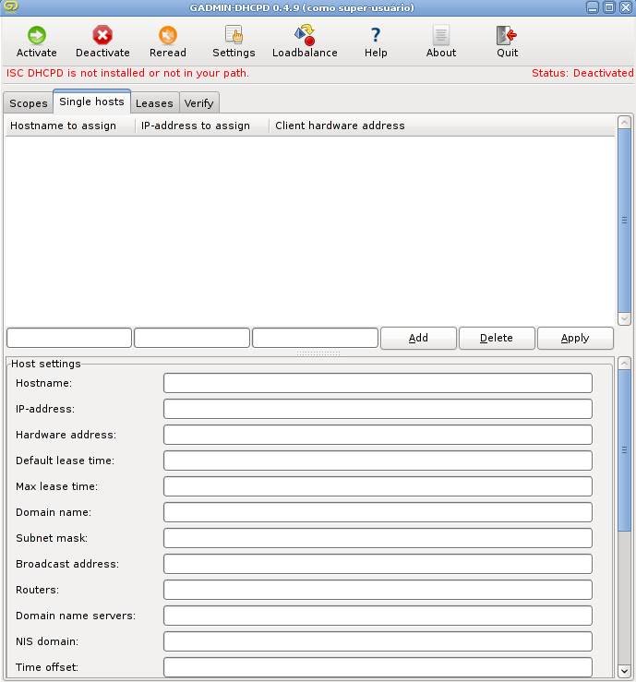This screenshot has height=682, width=636.
Task: Focus the new hardware address entry field
Action: [x=315, y=338]
